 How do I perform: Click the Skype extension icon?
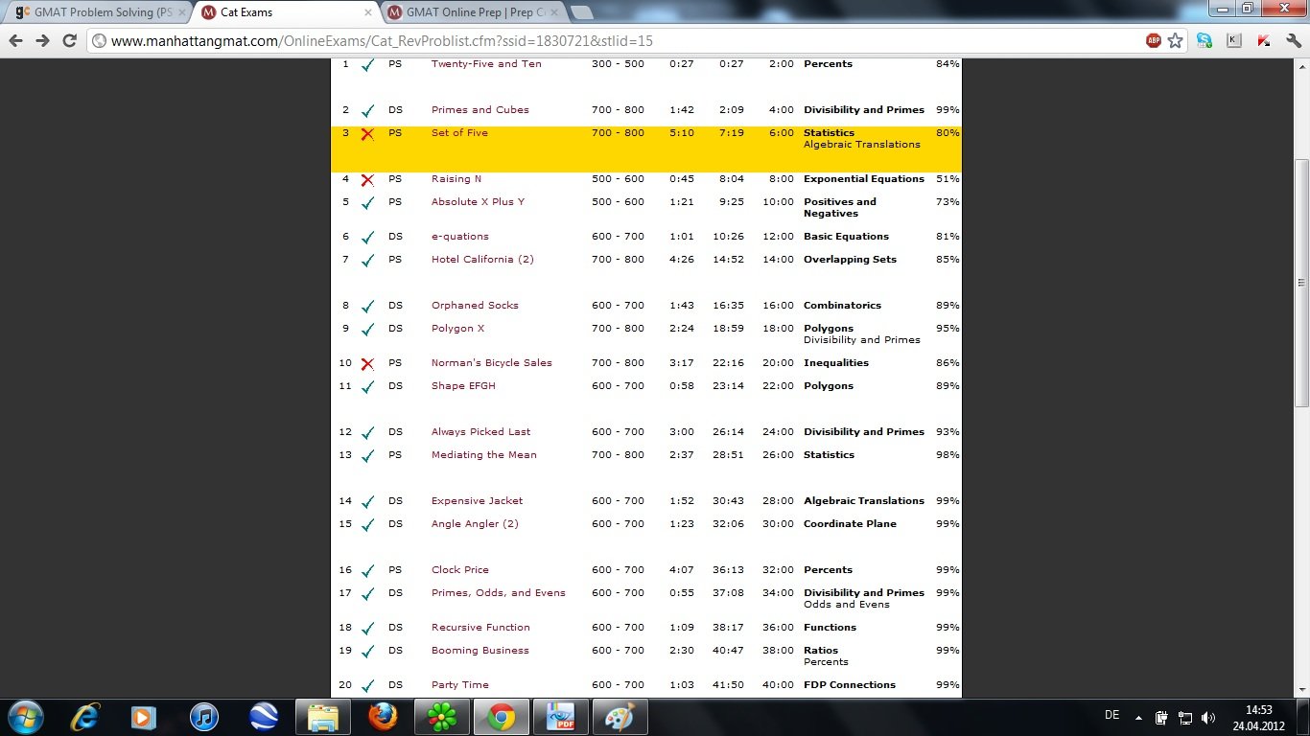coord(1205,40)
